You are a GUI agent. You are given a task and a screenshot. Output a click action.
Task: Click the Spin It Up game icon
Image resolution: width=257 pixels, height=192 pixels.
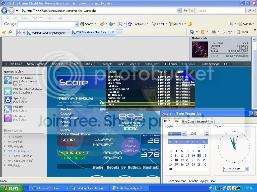coord(8,100)
